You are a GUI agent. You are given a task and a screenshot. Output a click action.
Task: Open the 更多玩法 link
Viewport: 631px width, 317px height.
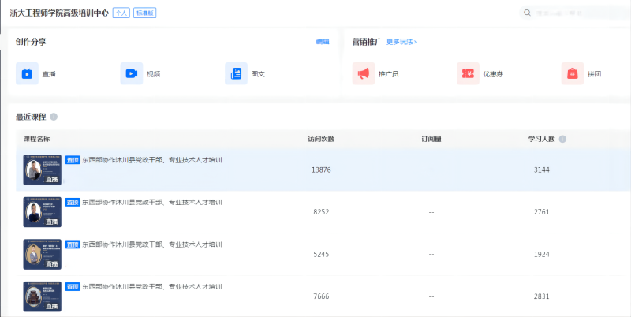tap(401, 42)
